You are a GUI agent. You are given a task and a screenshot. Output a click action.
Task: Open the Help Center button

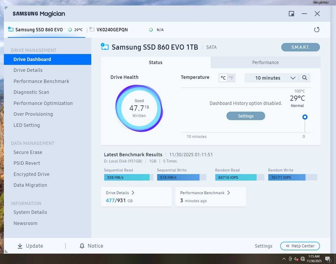coord(300,246)
